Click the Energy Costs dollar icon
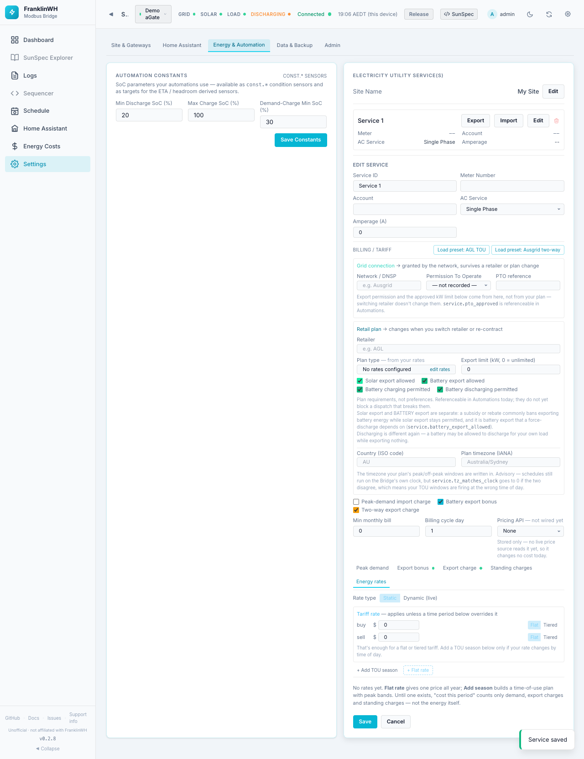This screenshot has width=584, height=759. click(x=15, y=147)
